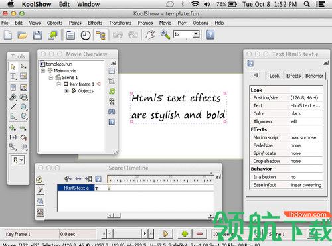Click the timeline horizontal scrollbar left arrow
This screenshot has height=246, width=332.
tap(110, 215)
